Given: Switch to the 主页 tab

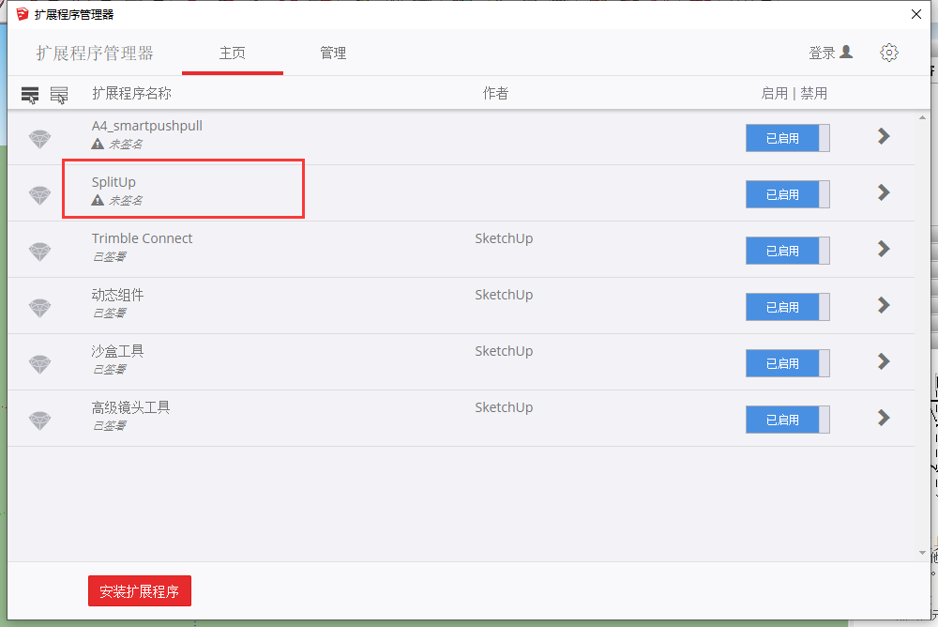Looking at the screenshot, I should pos(232,54).
